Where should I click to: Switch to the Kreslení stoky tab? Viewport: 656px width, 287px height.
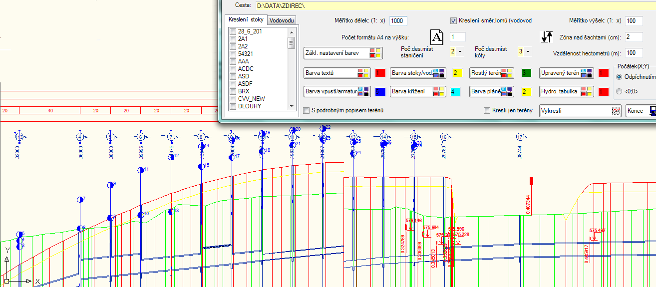[246, 19]
